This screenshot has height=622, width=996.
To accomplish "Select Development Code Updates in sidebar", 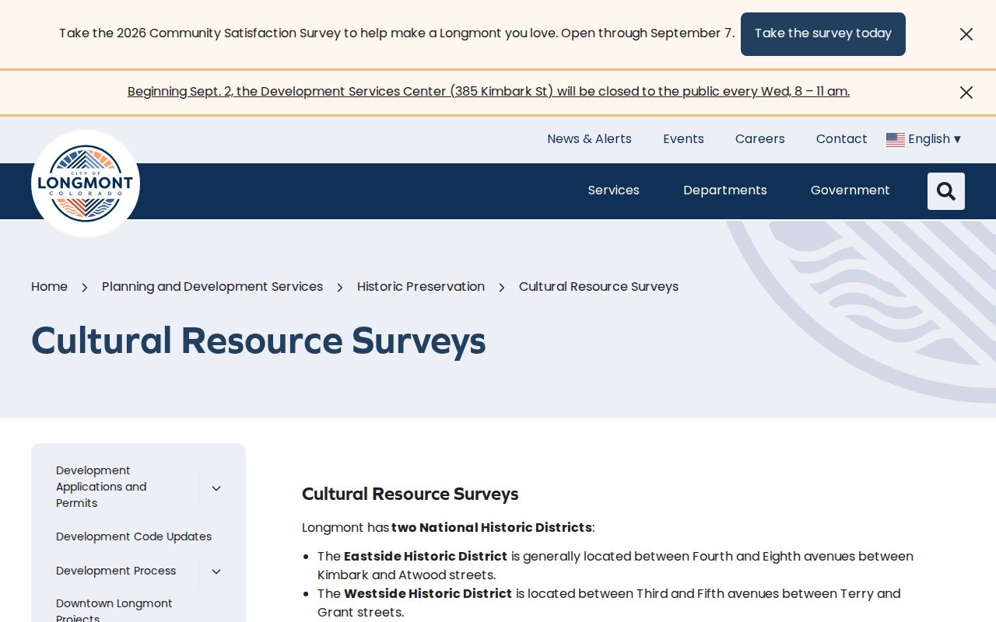I will (134, 536).
